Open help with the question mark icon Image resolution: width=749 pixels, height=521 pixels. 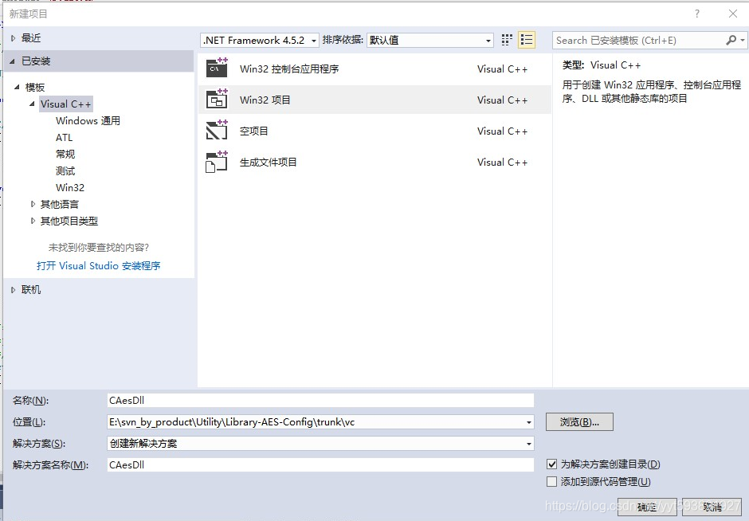point(697,14)
